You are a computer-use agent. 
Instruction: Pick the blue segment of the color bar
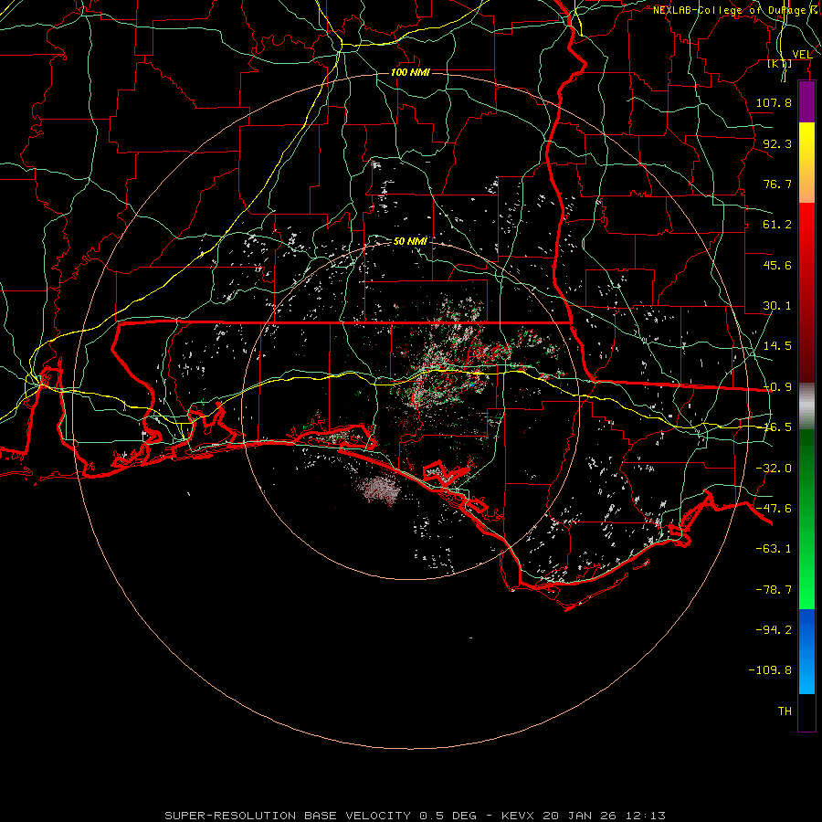tap(806, 651)
